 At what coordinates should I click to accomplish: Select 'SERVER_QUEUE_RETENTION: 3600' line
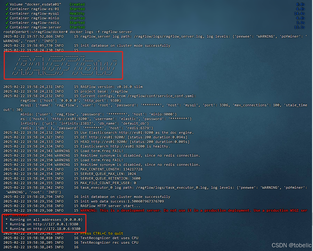110,178
